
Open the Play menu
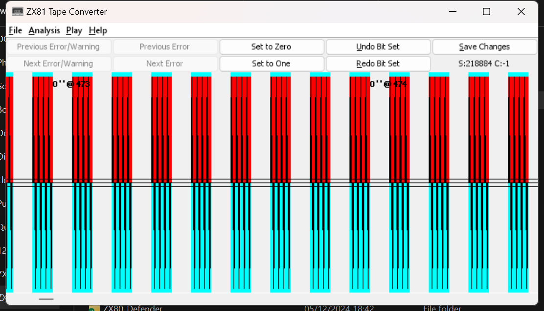click(x=74, y=30)
